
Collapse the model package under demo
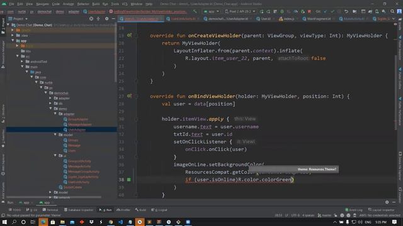click(x=55, y=134)
